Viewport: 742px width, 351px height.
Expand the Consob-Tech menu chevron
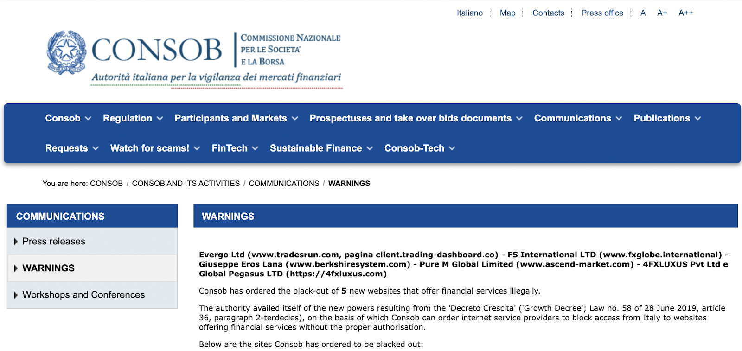[x=452, y=148]
